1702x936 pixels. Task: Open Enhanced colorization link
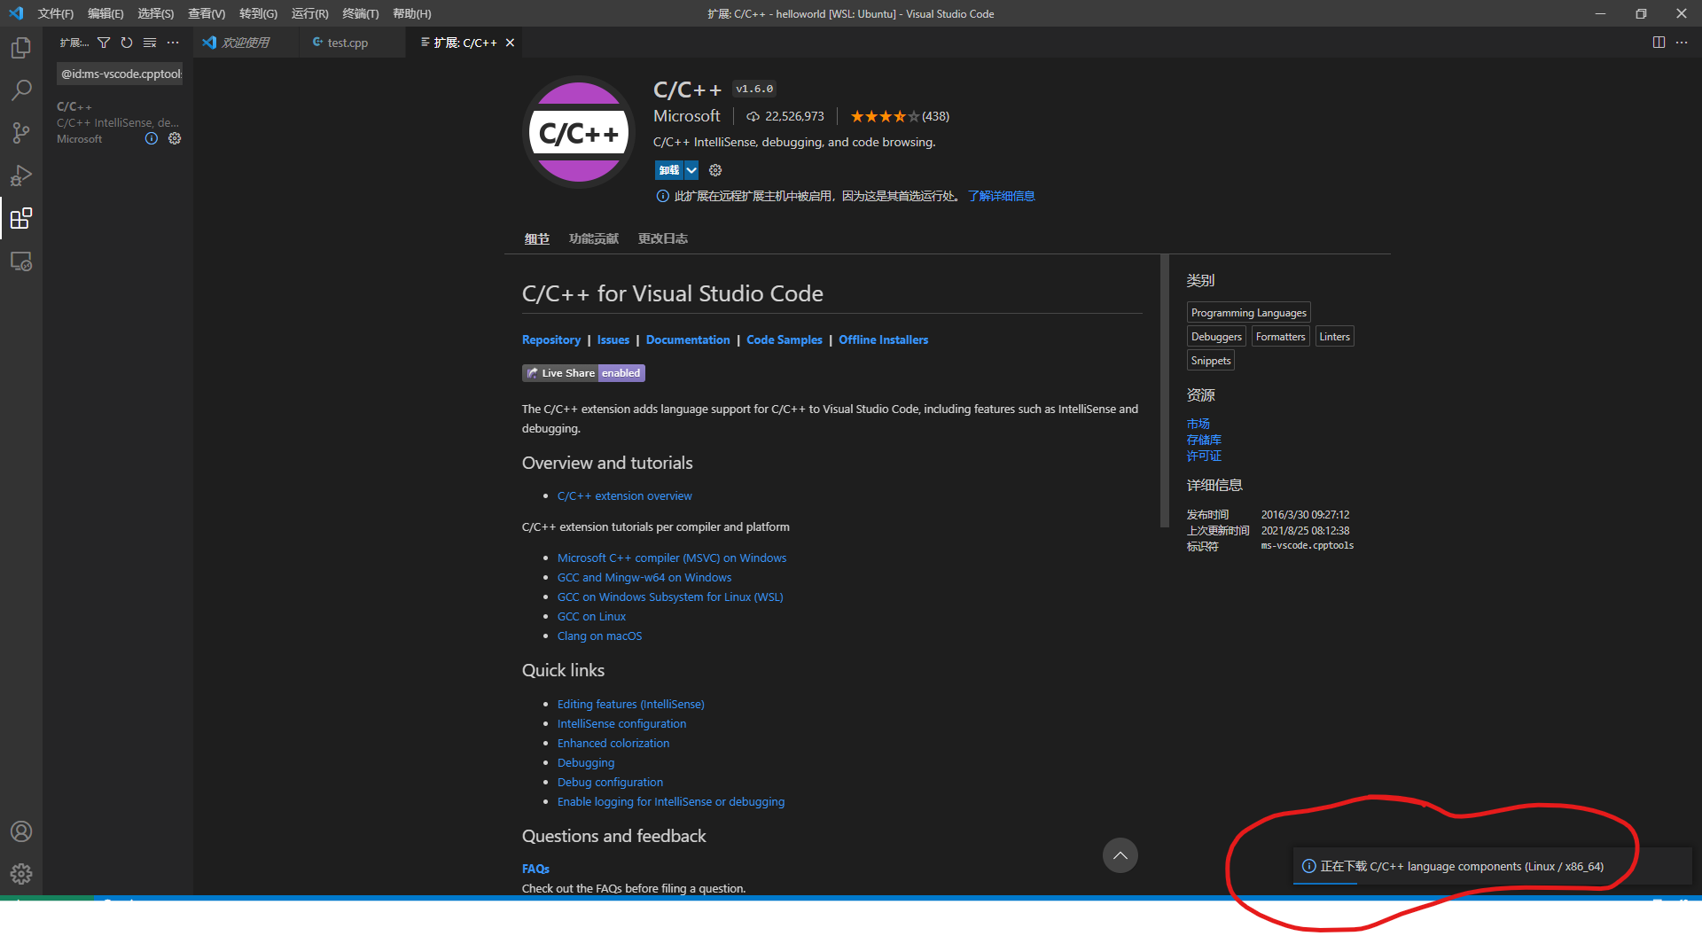click(613, 743)
